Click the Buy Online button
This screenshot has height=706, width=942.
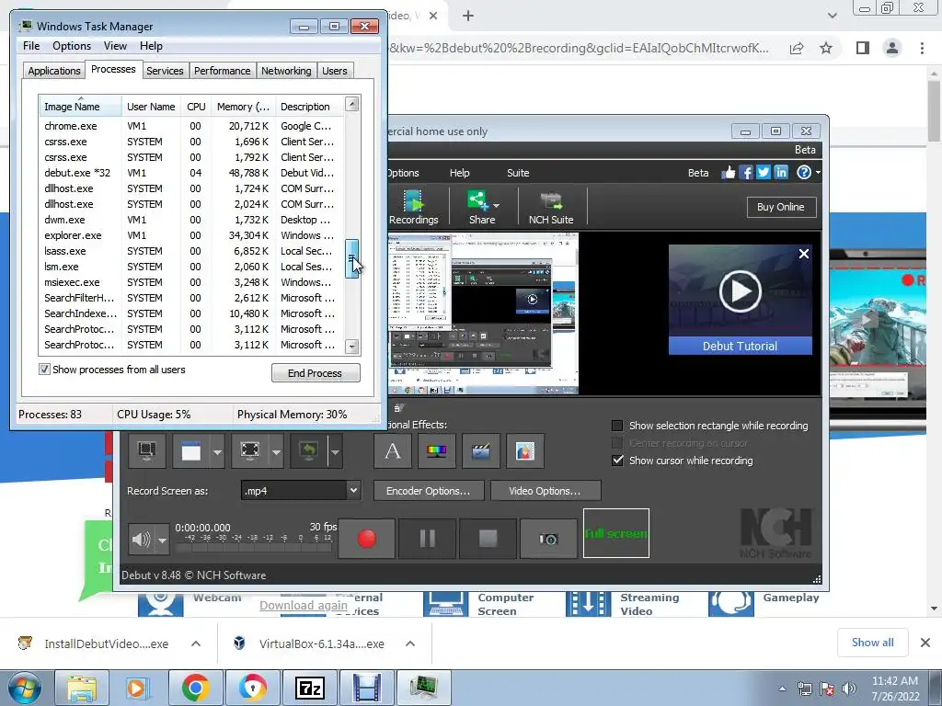[780, 207]
